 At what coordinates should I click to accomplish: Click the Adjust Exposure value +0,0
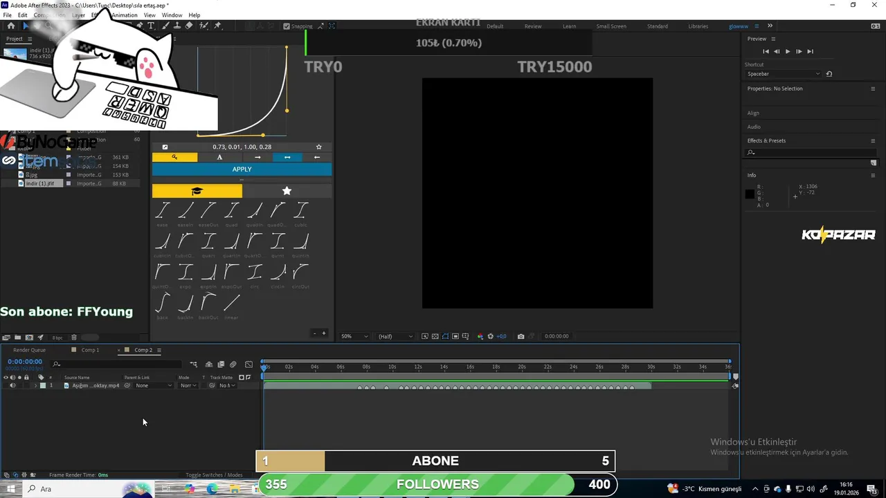coord(501,336)
